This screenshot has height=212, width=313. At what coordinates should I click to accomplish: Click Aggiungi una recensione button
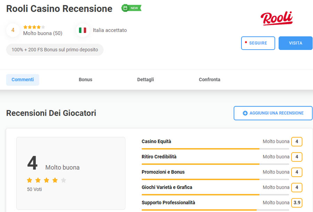pyautogui.click(x=273, y=113)
